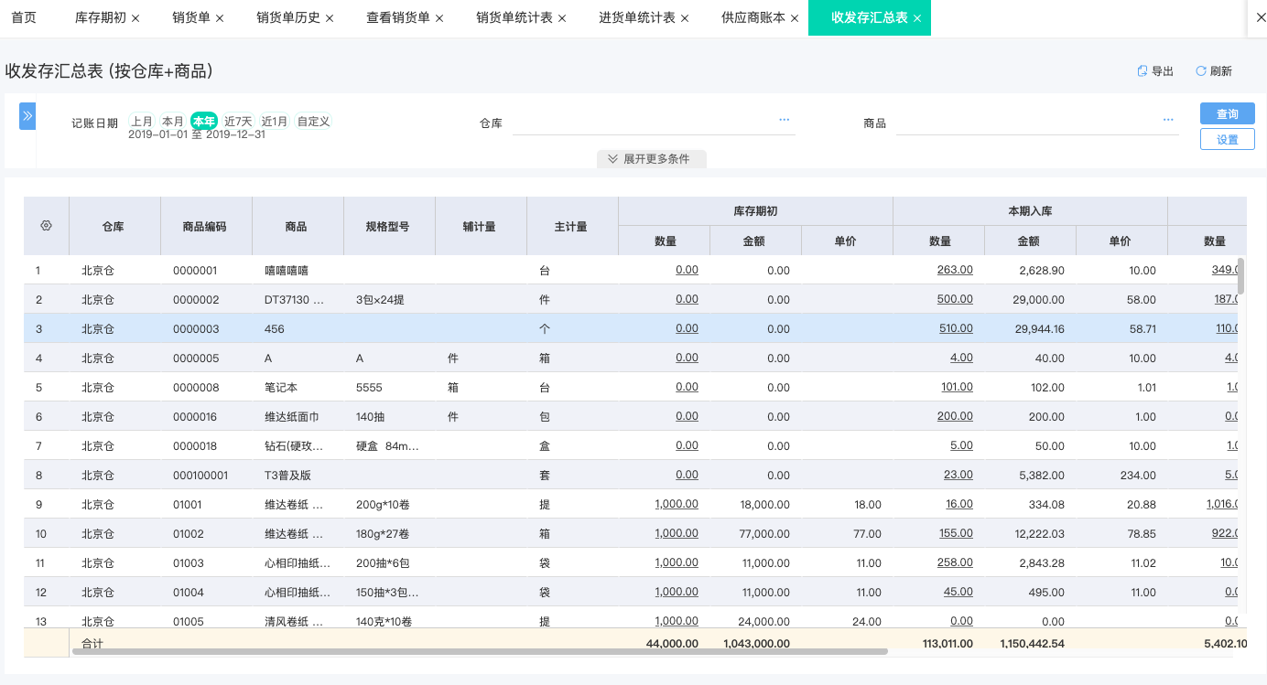Open the 仓库 warehouse selector ellipsis
The image size is (1267, 685).
[x=783, y=119]
